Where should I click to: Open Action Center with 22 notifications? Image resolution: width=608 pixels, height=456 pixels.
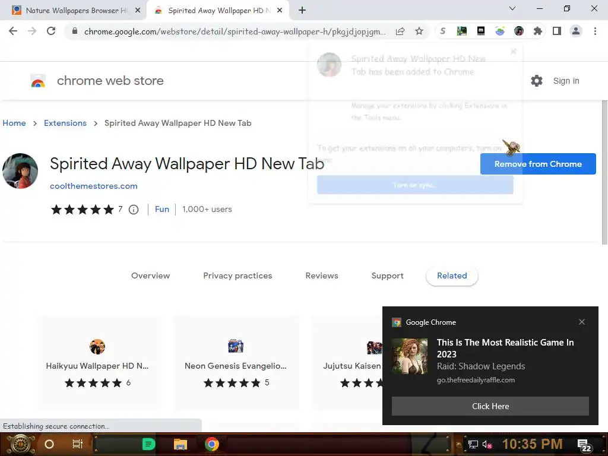pyautogui.click(x=584, y=445)
